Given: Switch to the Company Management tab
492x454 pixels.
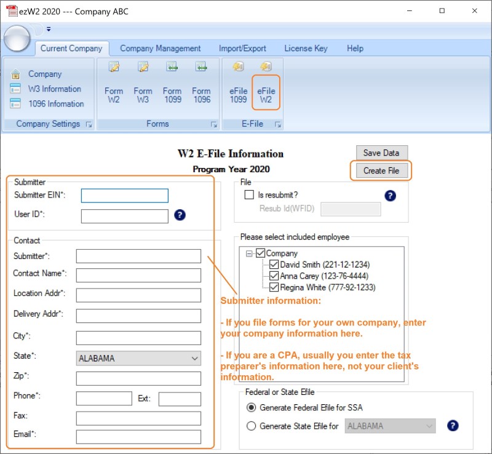Looking at the screenshot, I should (x=161, y=48).
